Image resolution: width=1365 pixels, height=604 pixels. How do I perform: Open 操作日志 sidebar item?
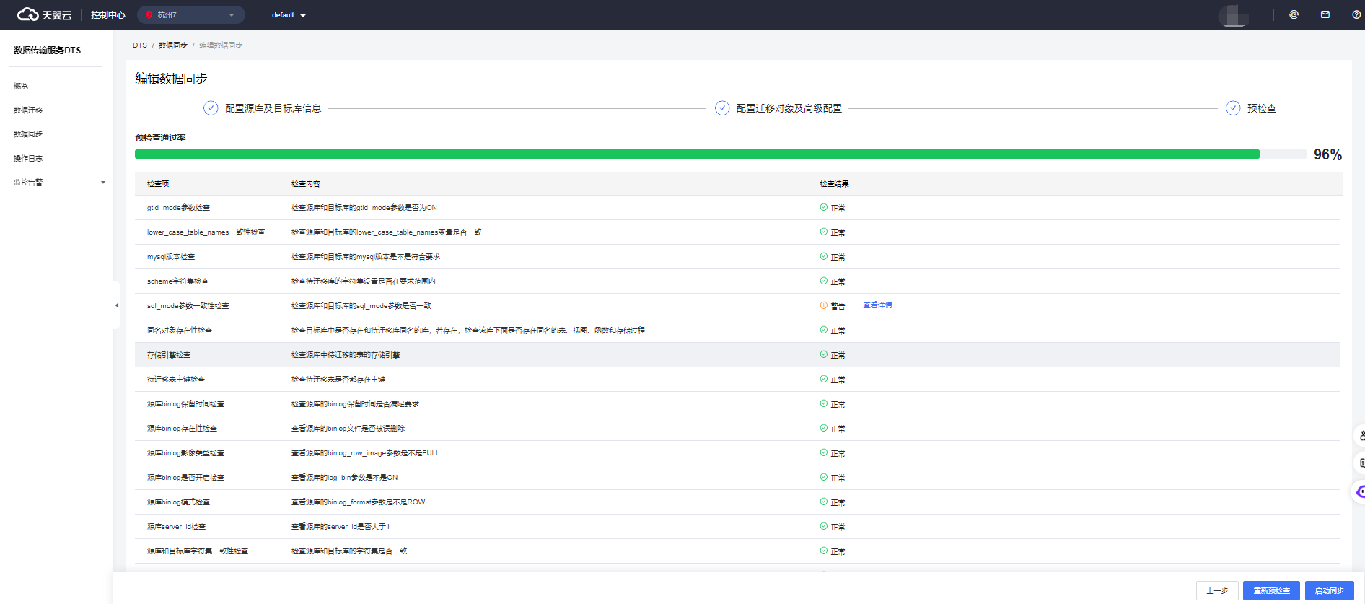28,159
